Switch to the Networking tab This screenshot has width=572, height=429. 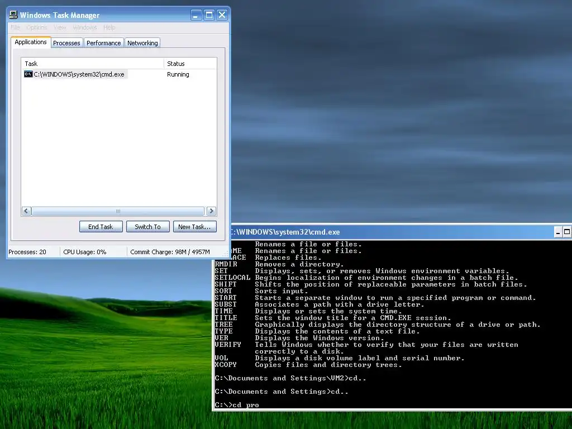pos(142,43)
